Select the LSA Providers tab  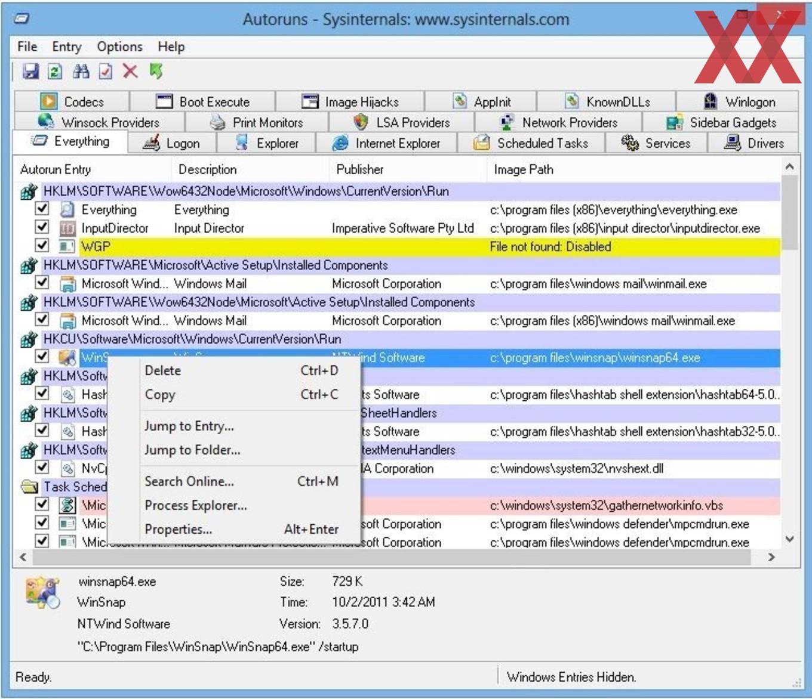[401, 122]
